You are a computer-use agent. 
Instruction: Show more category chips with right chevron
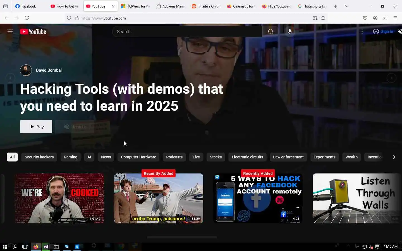(394, 157)
